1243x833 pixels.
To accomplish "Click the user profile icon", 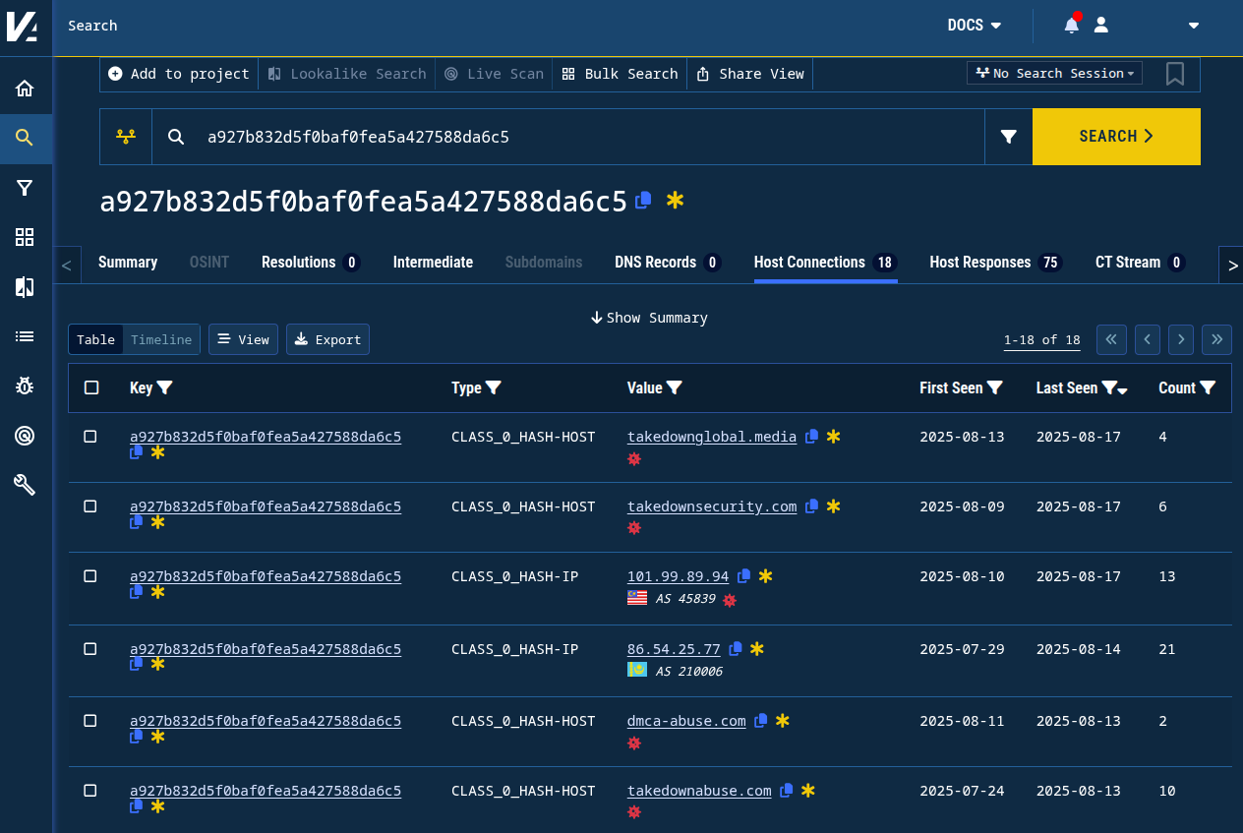I will [x=1101, y=25].
